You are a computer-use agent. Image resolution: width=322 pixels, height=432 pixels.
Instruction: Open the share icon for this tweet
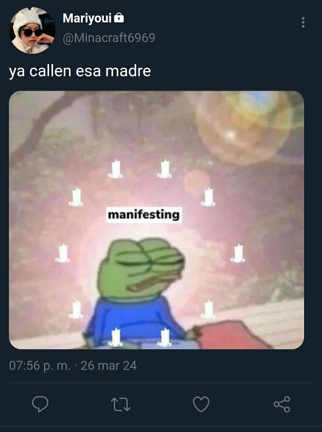click(x=282, y=404)
